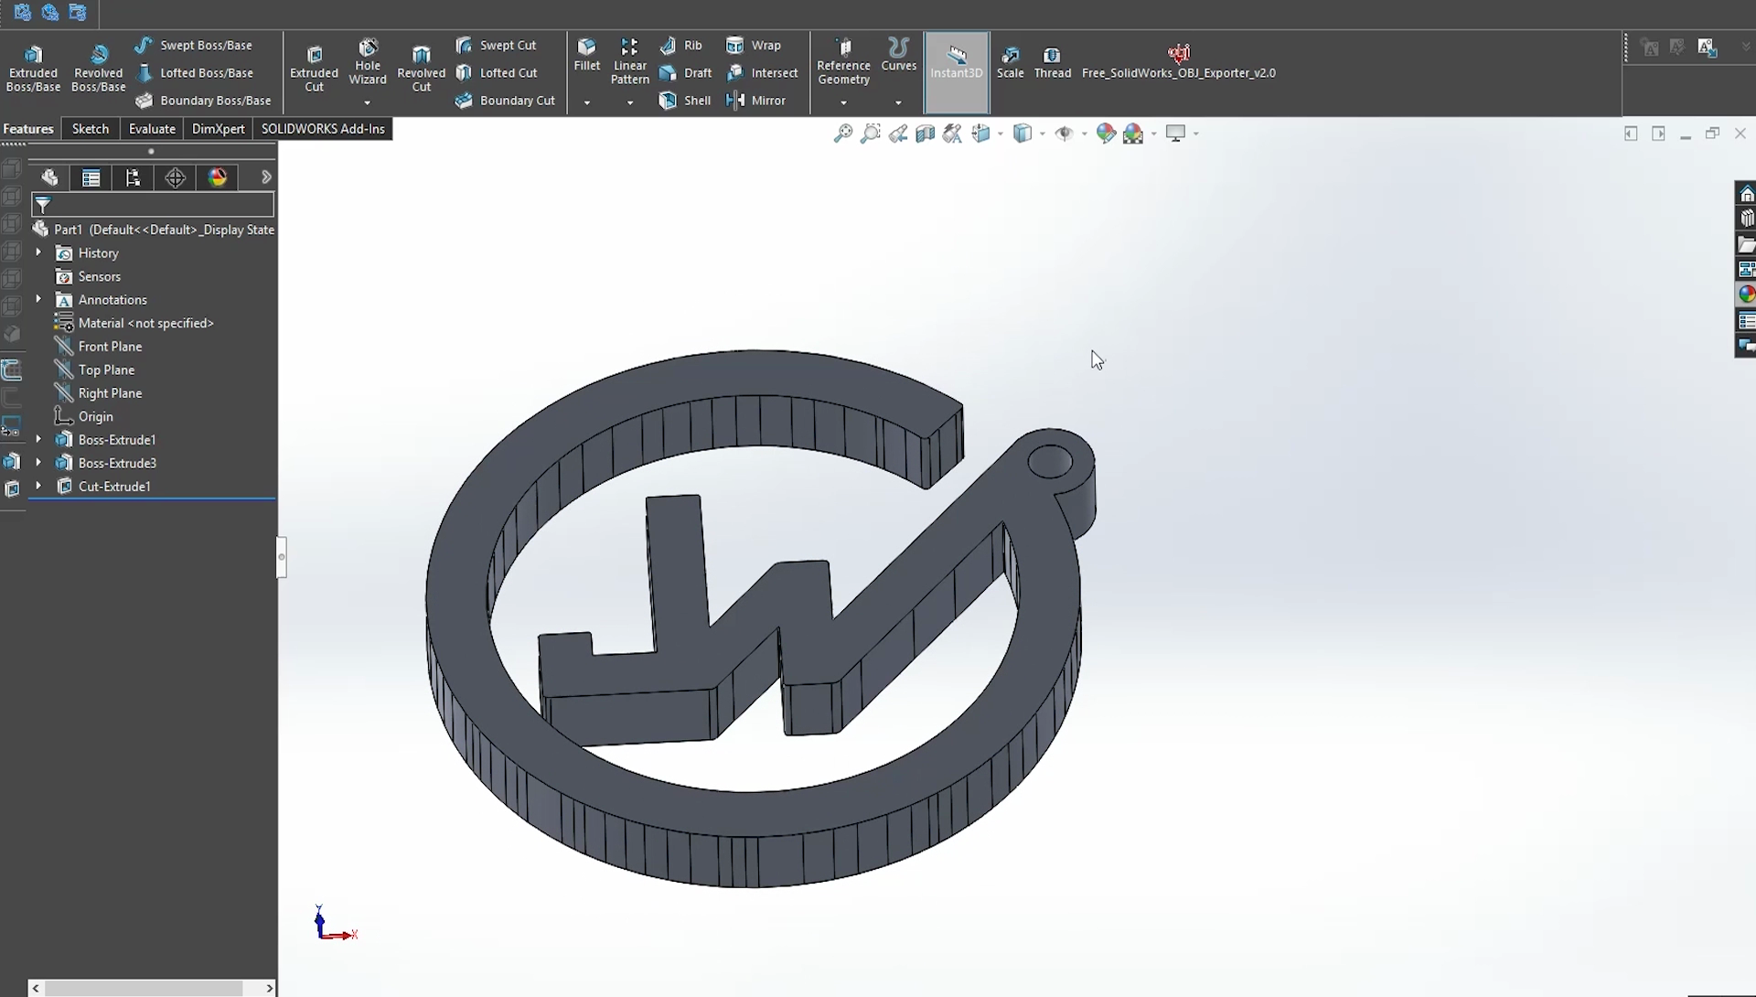The image size is (1756, 997).
Task: Choose the Swept Cut tool
Action: [496, 45]
